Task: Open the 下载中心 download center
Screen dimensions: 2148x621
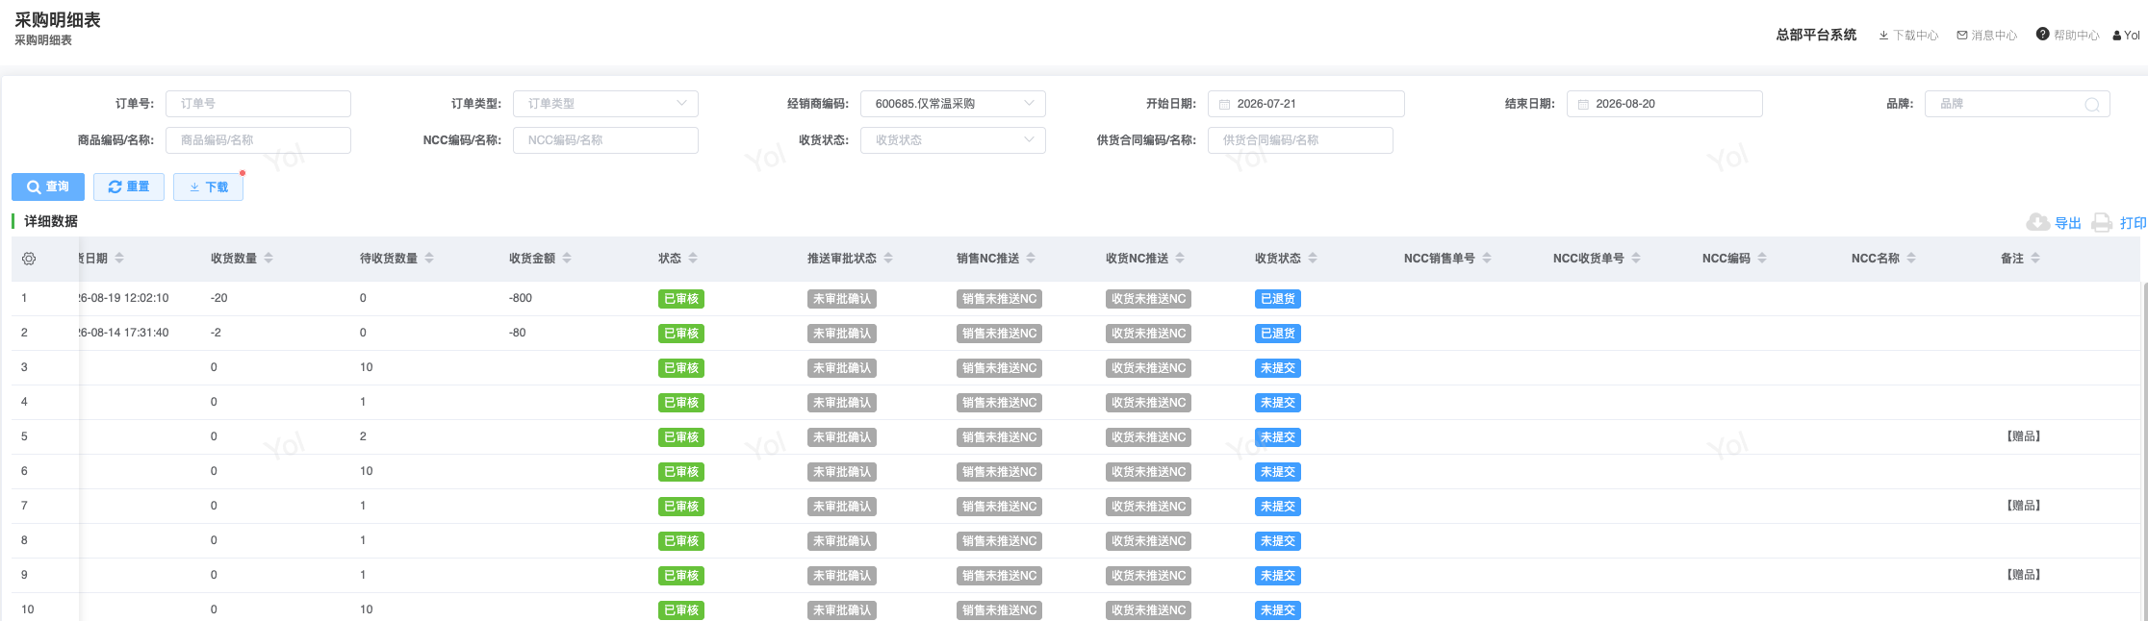Action: click(1908, 36)
